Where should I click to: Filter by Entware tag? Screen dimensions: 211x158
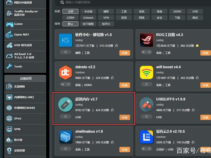(88, 18)
